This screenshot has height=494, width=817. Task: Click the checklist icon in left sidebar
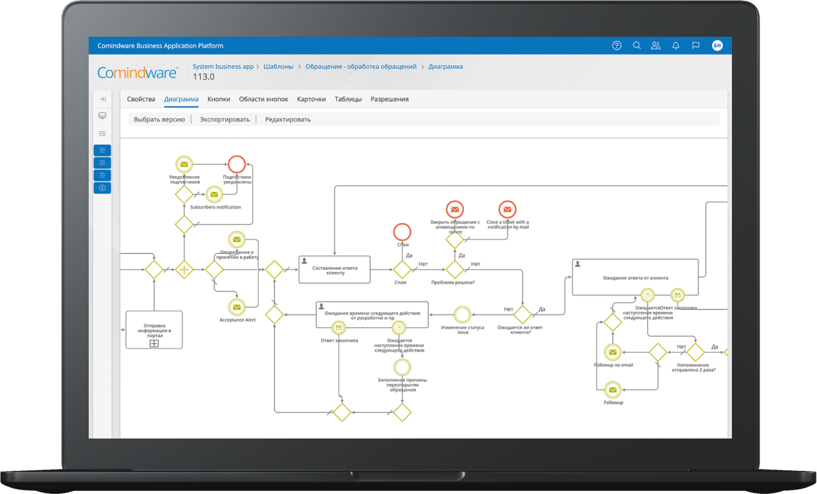point(102,133)
